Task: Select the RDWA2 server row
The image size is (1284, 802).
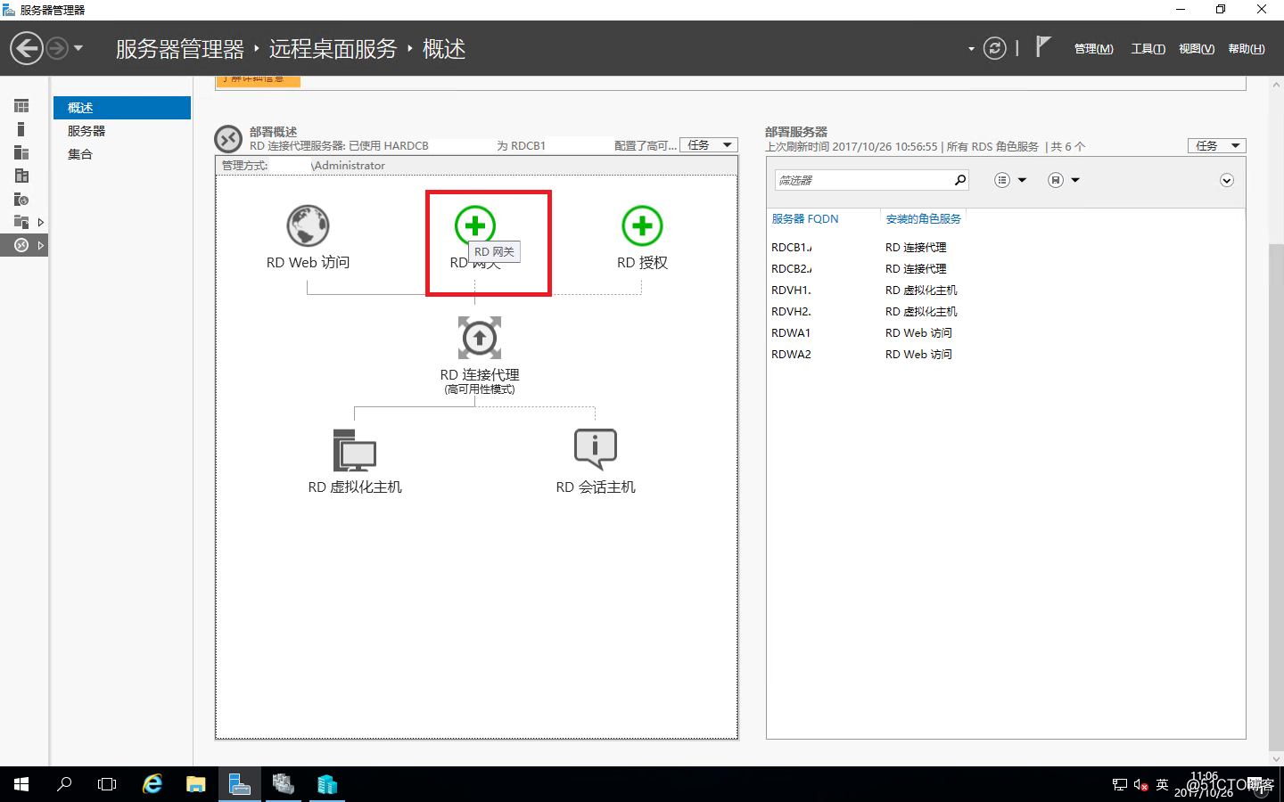Action: [1006, 355]
